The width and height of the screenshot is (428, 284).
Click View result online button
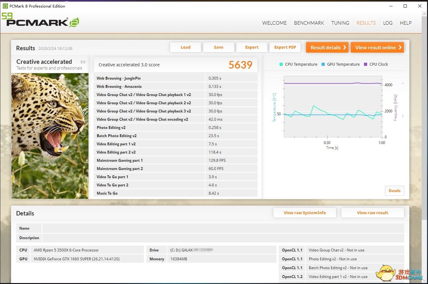point(377,47)
